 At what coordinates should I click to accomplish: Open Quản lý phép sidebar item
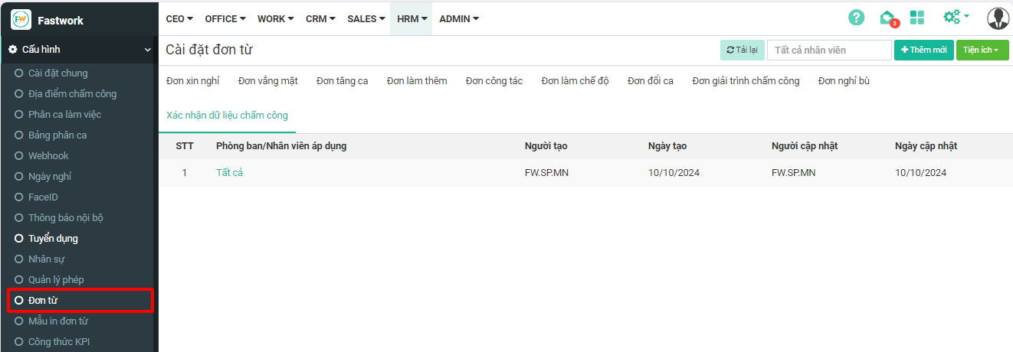coord(56,280)
